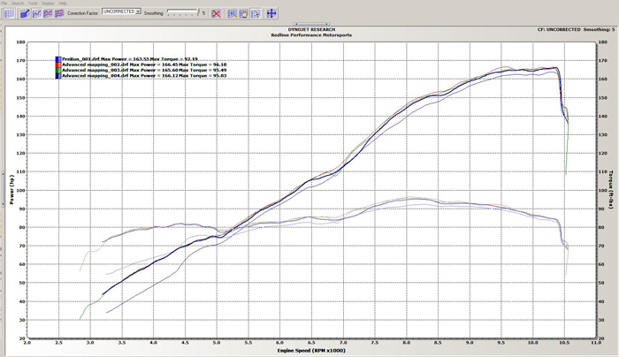Click the graph zoom tool icon

pos(232,13)
